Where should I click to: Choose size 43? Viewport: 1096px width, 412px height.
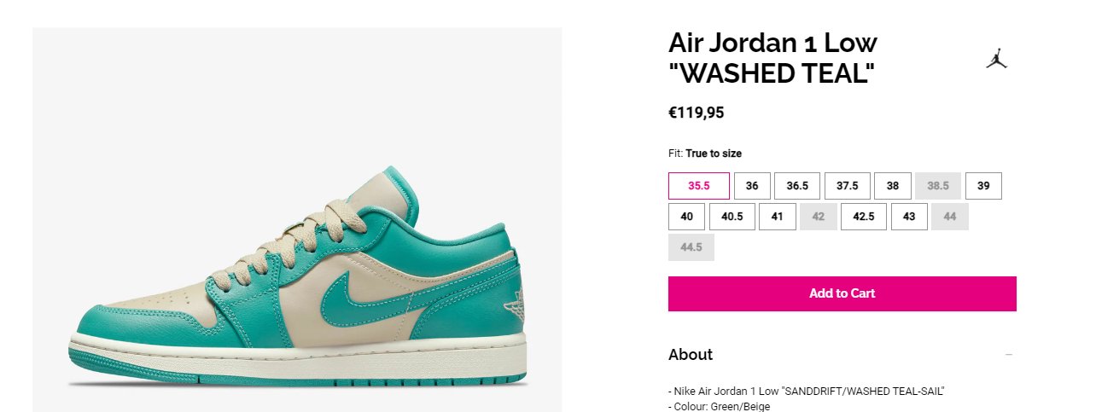909,217
